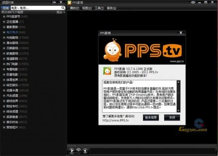Click the up arrow of the description scrollbar
Screen dimensions: 218x156
click(178, 82)
